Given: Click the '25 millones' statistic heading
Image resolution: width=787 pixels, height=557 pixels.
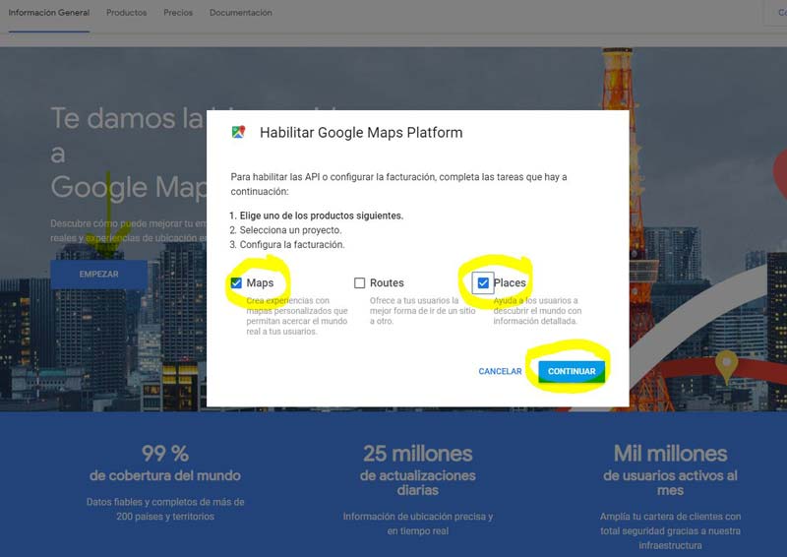Looking at the screenshot, I should [417, 454].
